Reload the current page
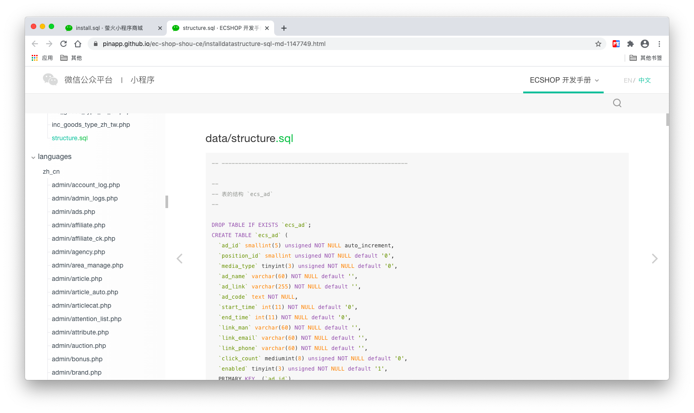Viewport: 694px width, 413px height. (x=63, y=44)
